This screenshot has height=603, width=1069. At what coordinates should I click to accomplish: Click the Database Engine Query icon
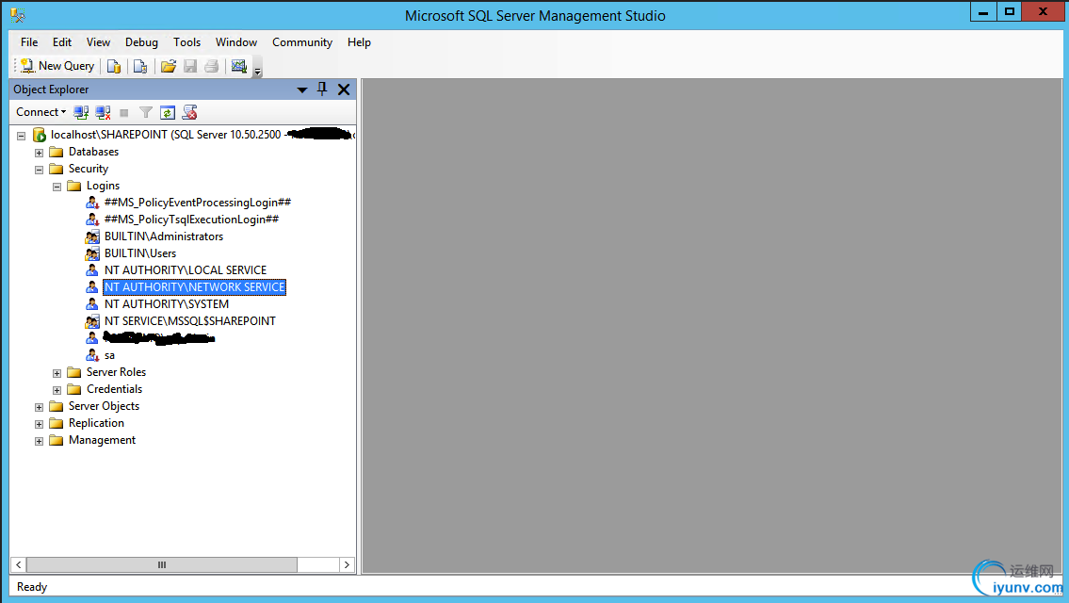point(114,66)
